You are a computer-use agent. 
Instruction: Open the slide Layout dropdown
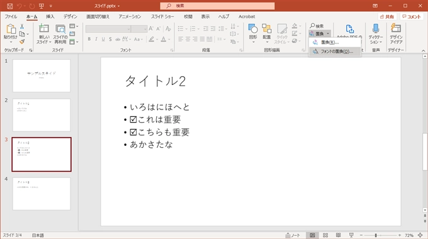tap(74, 26)
